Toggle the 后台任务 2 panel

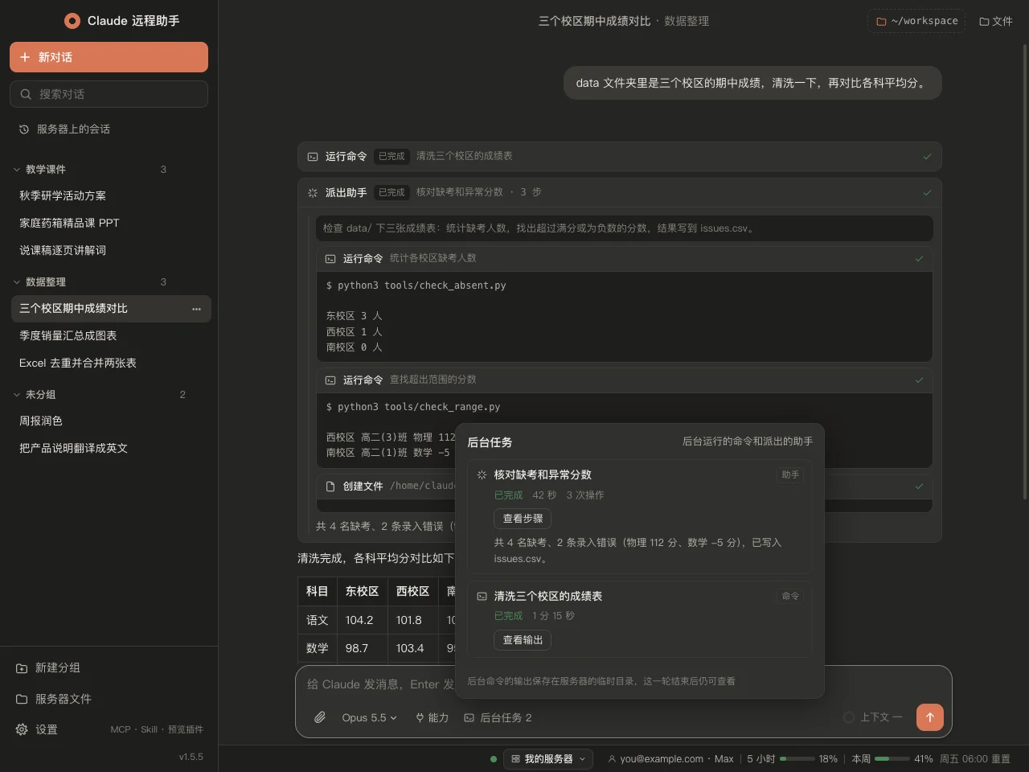[498, 717]
